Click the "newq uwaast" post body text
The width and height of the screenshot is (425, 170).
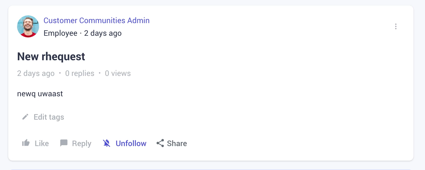40,94
